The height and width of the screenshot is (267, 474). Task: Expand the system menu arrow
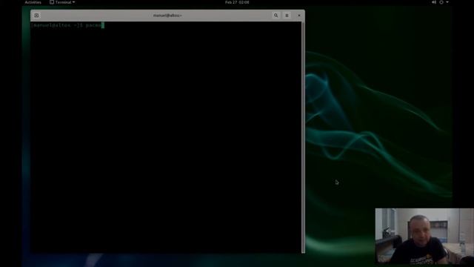pos(447,2)
